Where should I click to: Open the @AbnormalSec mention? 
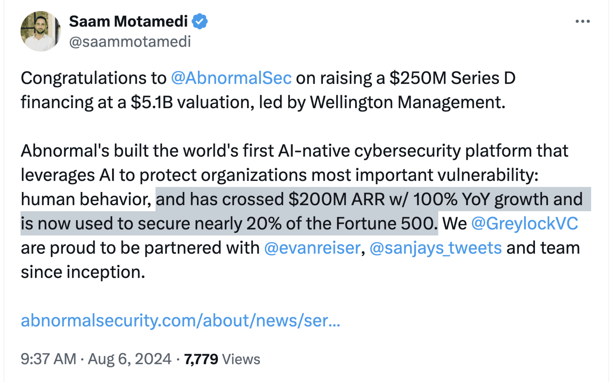(231, 78)
